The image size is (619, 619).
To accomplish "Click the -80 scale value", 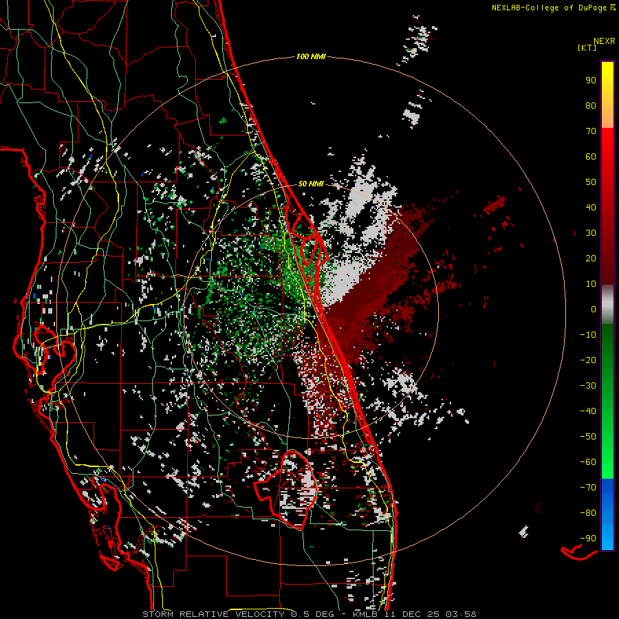I will [588, 513].
